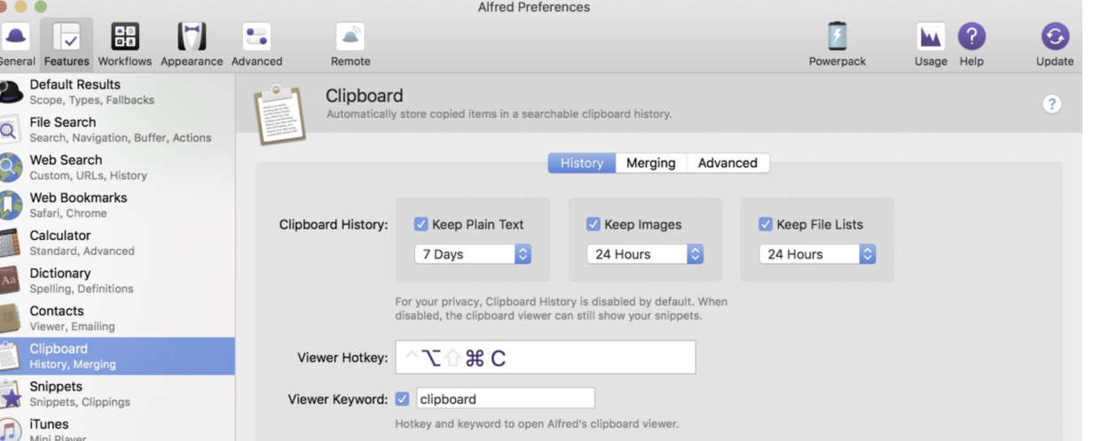The height and width of the screenshot is (441, 1100).
Task: Toggle the Keep Images checkbox
Action: (x=593, y=224)
